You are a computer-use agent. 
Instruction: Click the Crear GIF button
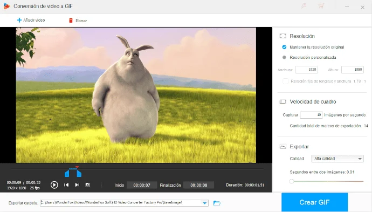tap(314, 202)
